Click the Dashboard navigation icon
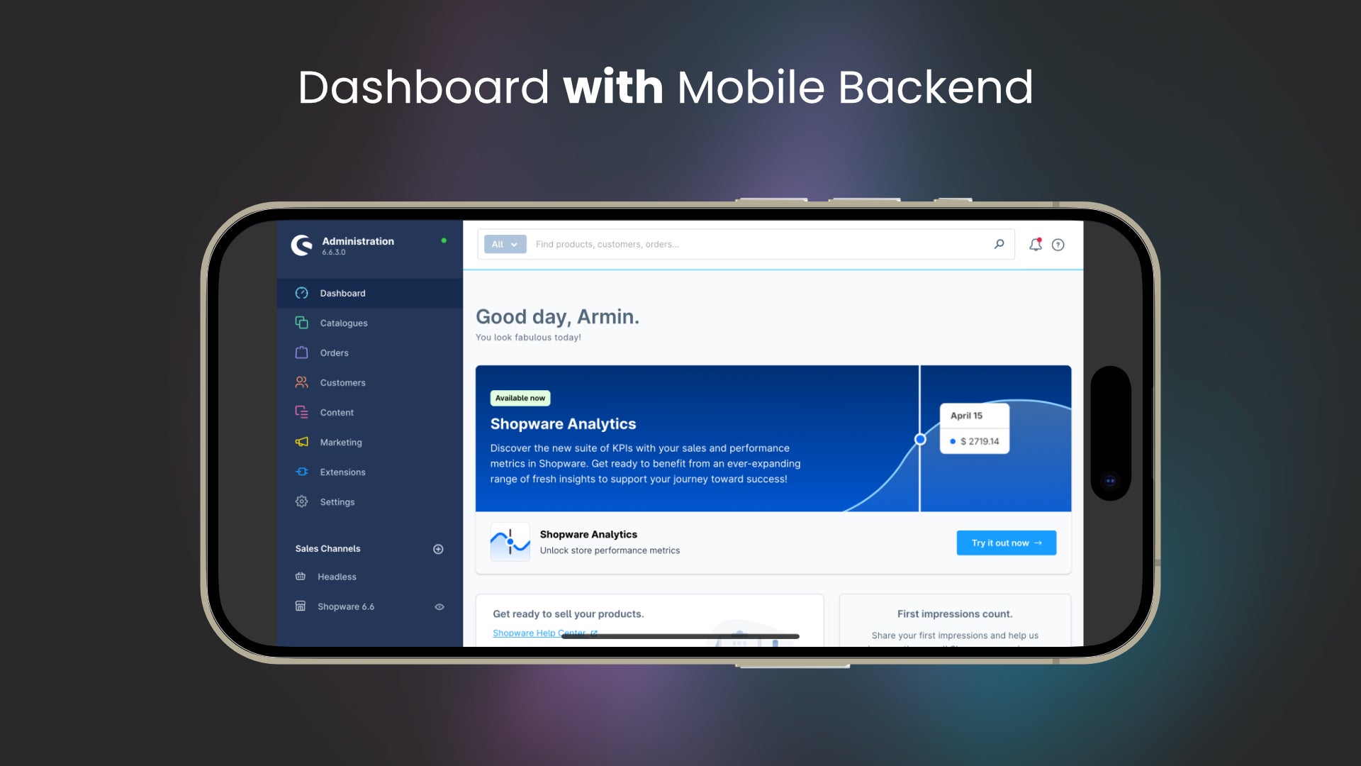This screenshot has width=1361, height=766. click(x=301, y=293)
